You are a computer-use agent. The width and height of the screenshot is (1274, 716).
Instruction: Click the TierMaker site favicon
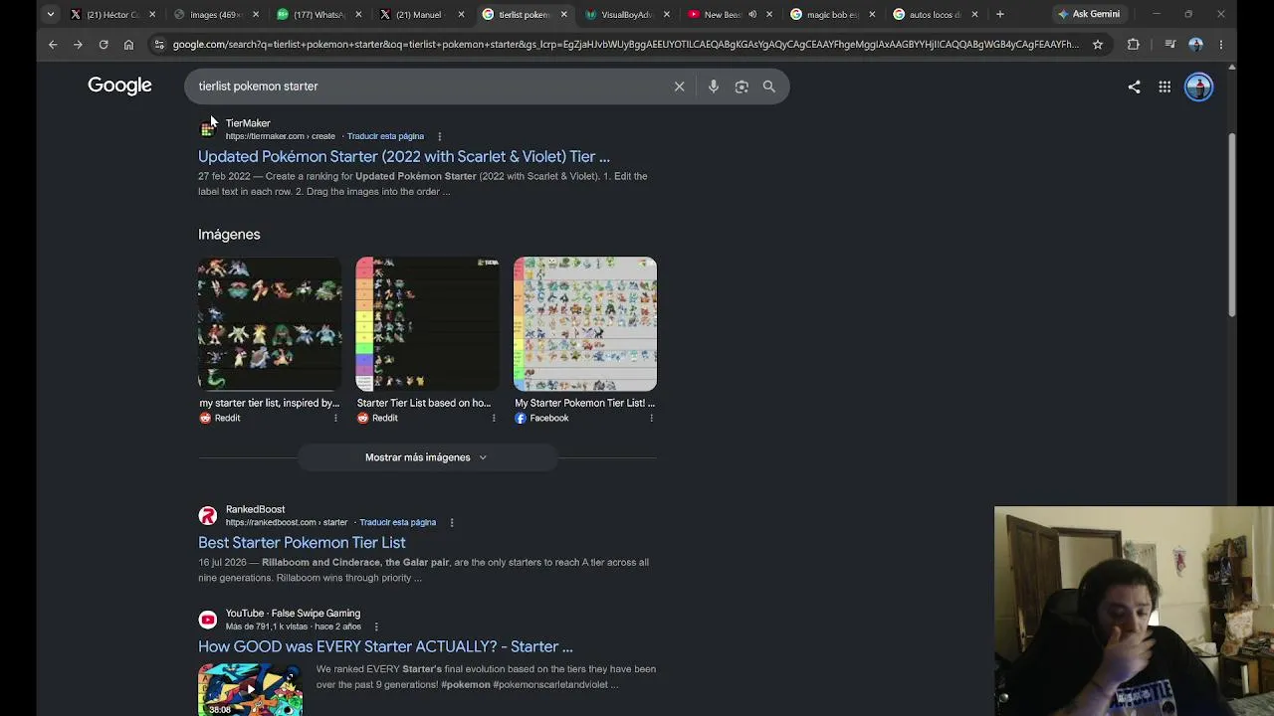(207, 128)
